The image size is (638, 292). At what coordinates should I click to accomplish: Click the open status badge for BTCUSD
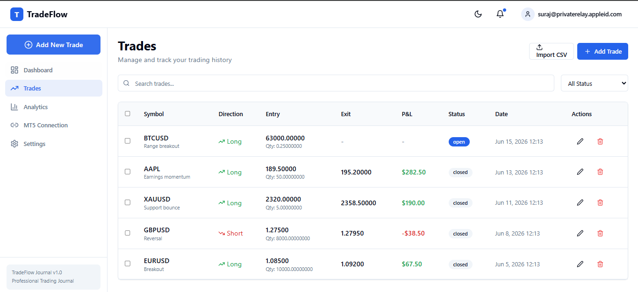(459, 142)
